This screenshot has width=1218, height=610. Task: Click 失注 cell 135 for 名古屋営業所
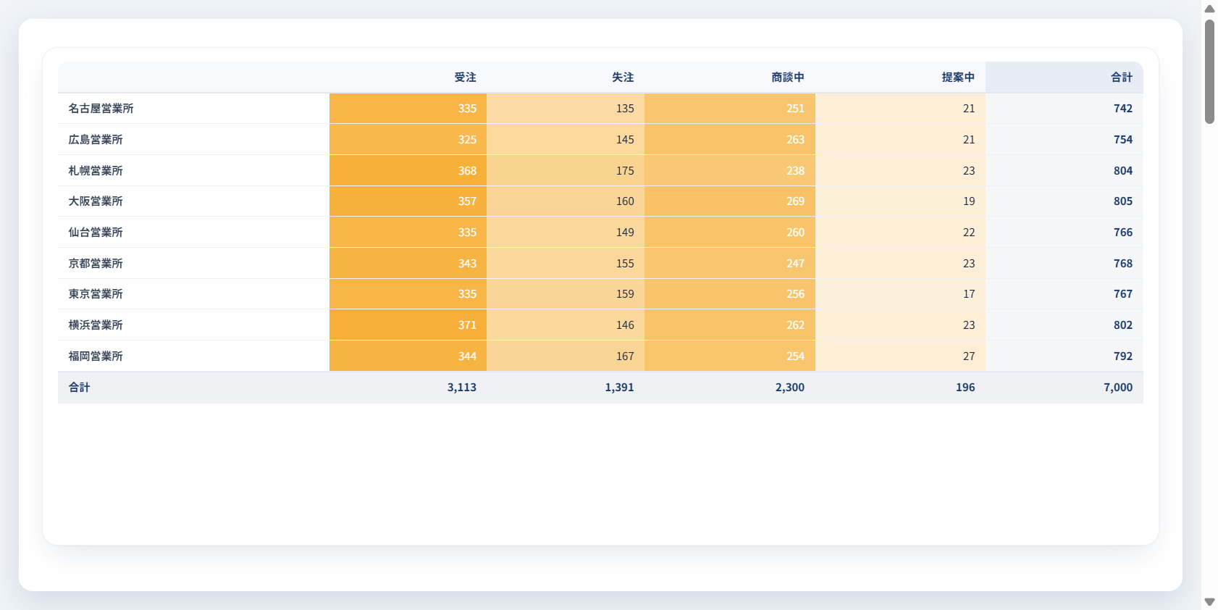tap(566, 109)
